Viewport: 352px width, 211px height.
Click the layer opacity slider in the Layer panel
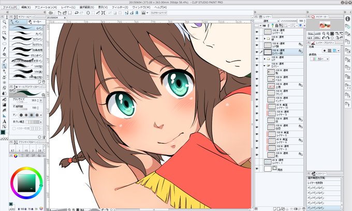[x=288, y=21]
